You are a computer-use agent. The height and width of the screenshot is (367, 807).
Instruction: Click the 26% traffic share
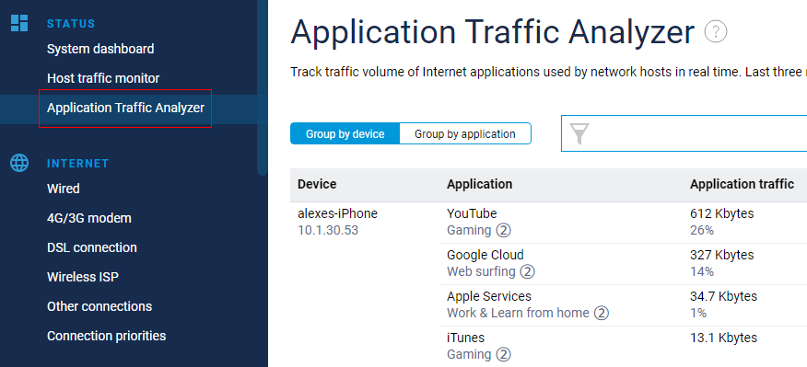pyautogui.click(x=701, y=230)
